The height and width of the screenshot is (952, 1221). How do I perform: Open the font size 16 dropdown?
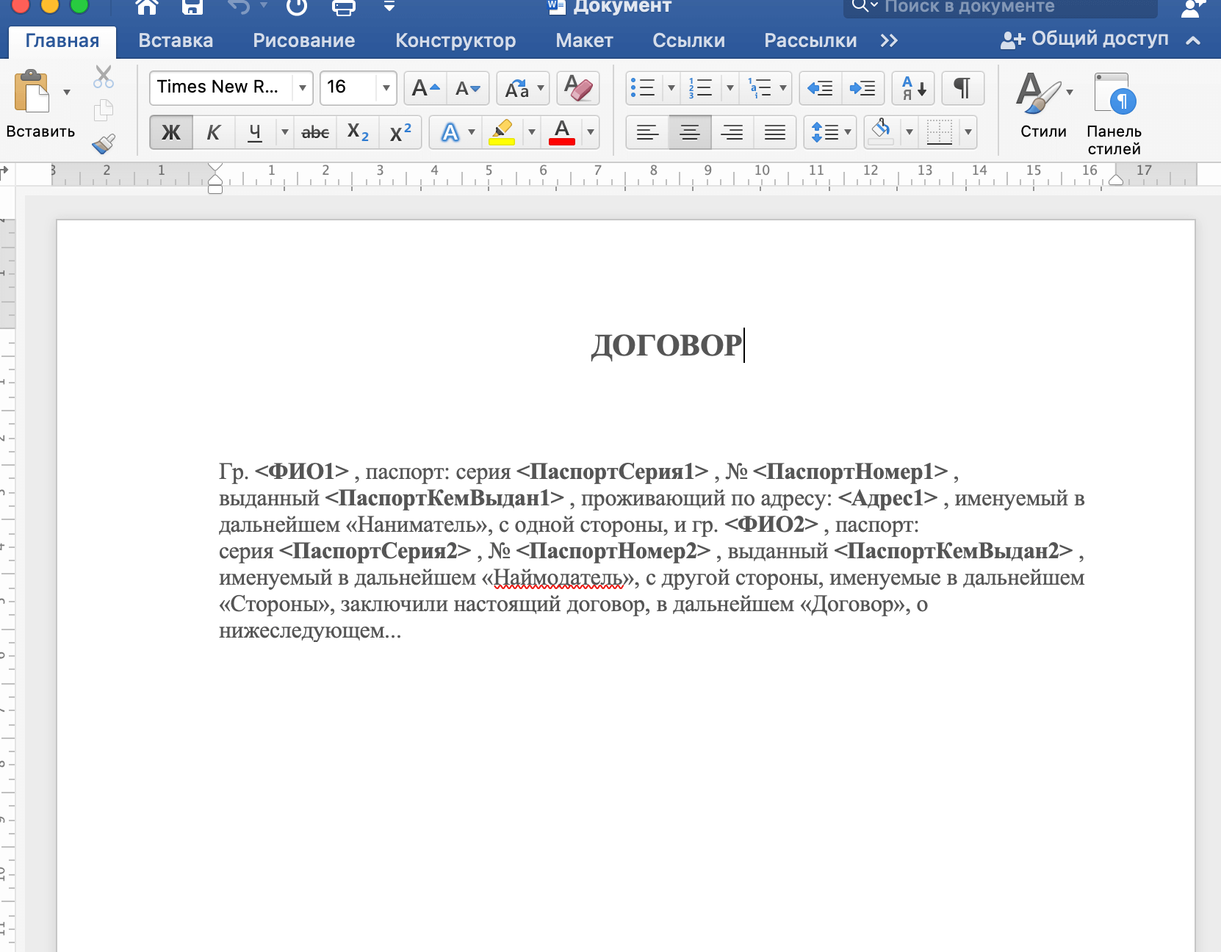(386, 88)
